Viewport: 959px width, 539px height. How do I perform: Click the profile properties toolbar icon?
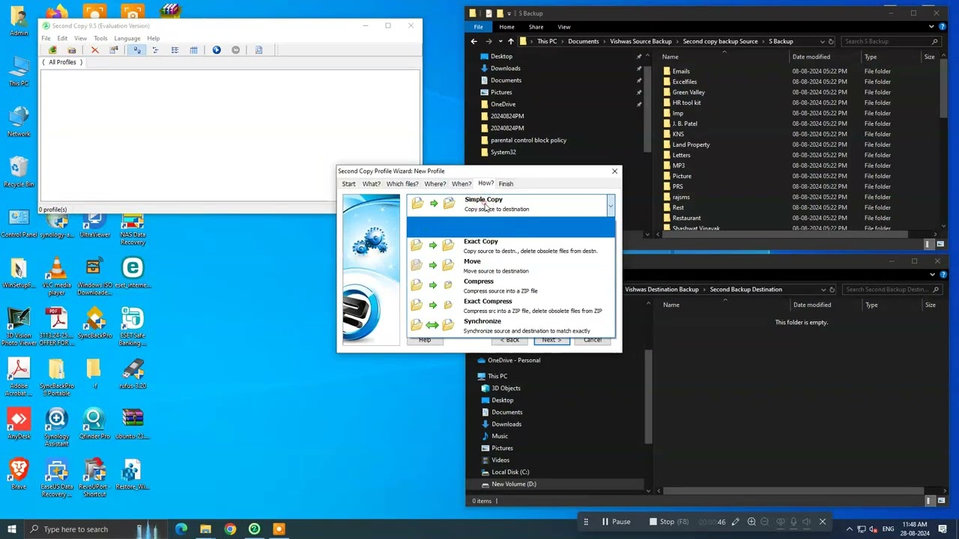[114, 50]
